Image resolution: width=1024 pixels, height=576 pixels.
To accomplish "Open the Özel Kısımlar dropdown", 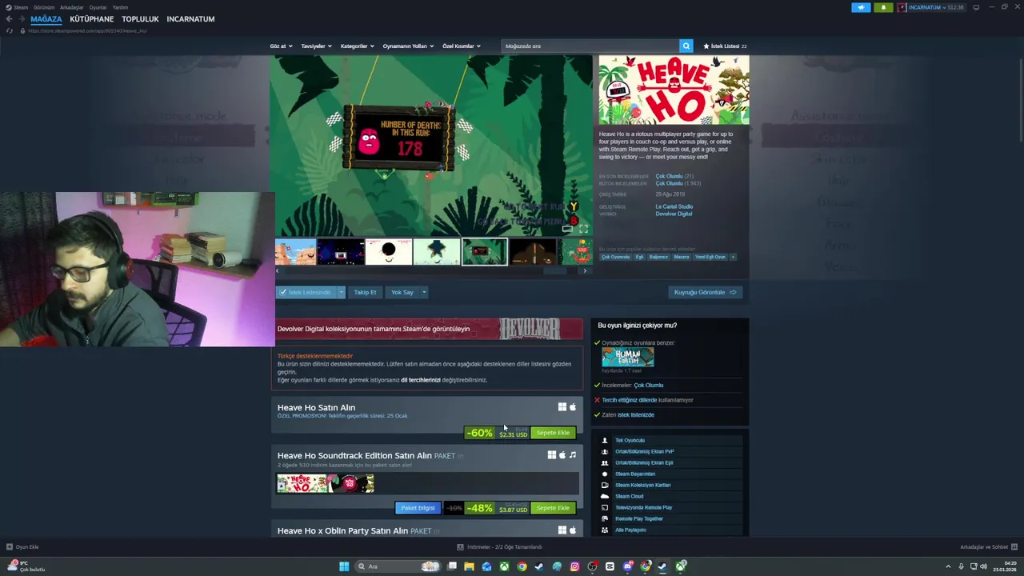I will [462, 46].
